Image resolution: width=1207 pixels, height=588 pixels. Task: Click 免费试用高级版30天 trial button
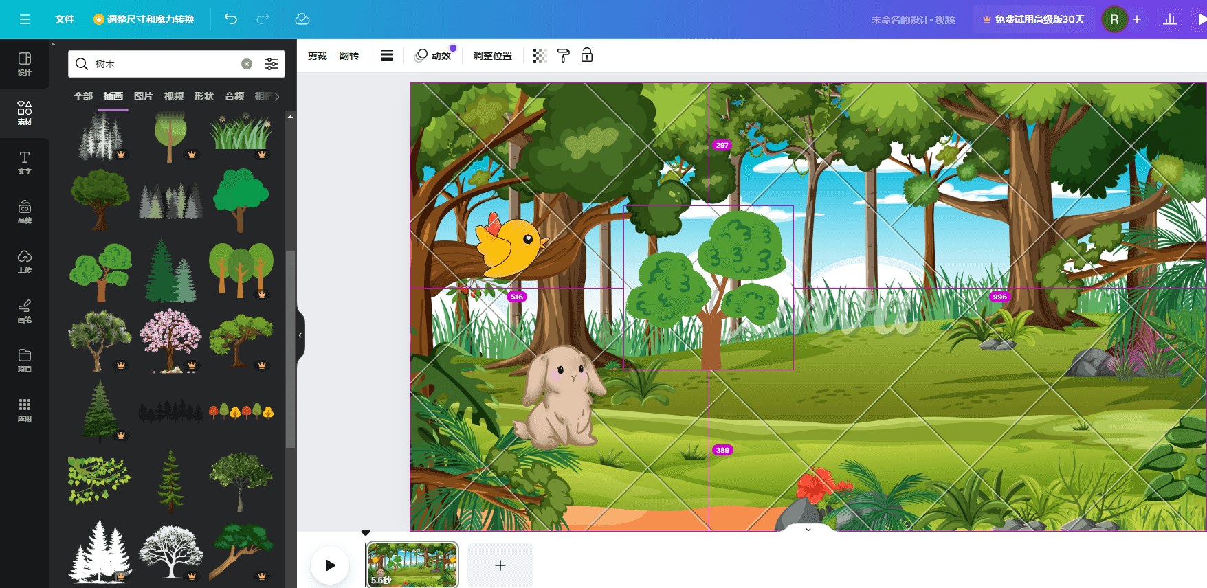tap(1034, 19)
